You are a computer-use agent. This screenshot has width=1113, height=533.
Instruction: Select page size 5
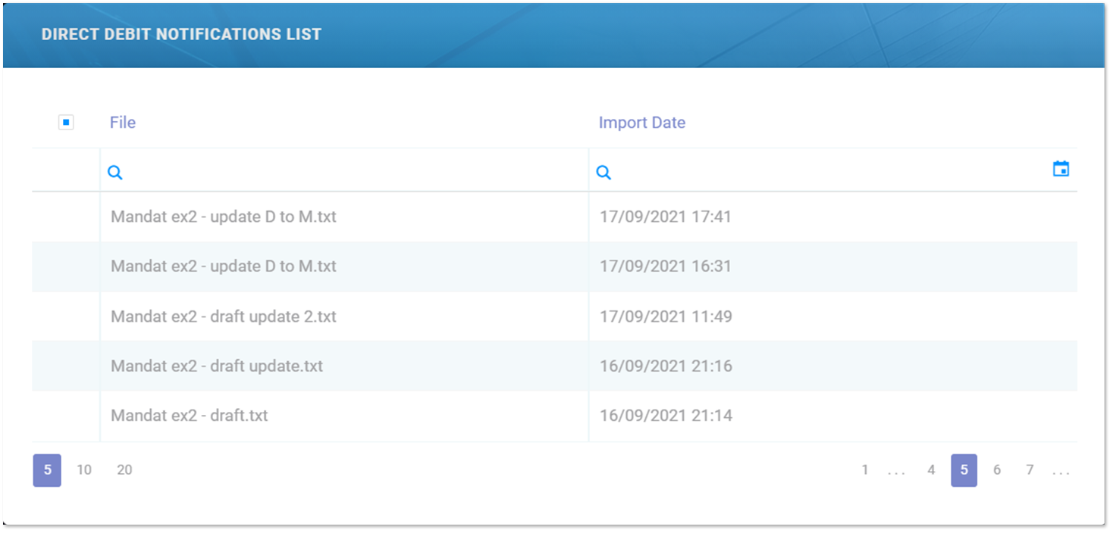point(47,470)
